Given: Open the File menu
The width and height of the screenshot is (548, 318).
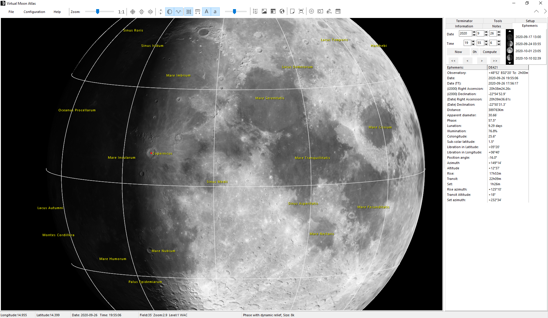Looking at the screenshot, I should click(x=11, y=12).
